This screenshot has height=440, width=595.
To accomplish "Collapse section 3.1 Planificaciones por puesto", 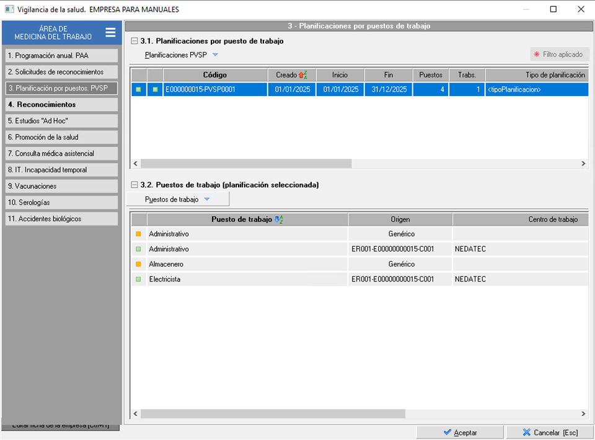I will (x=134, y=41).
